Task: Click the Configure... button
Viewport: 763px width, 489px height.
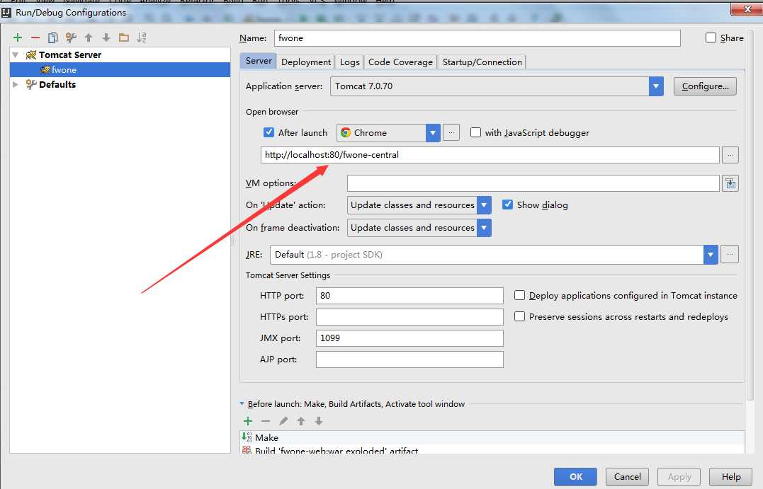Action: [x=705, y=86]
